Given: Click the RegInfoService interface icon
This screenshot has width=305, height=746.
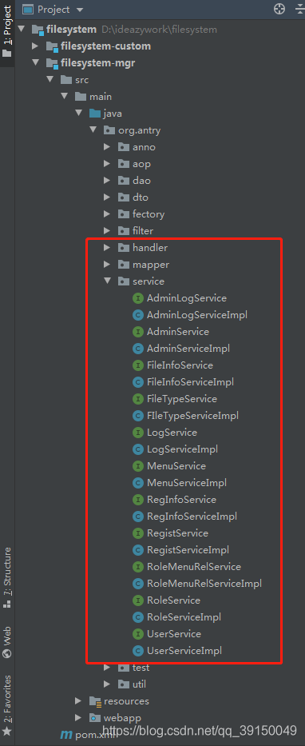Looking at the screenshot, I should (x=138, y=500).
